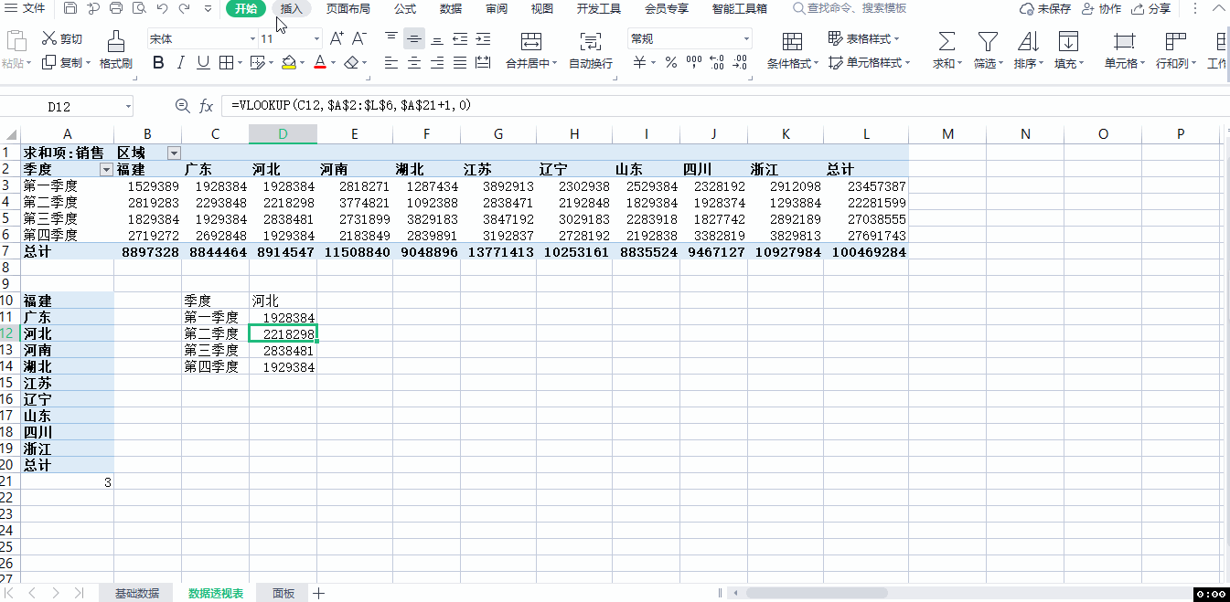
Task: Decrease cell indent
Action: click(x=460, y=38)
